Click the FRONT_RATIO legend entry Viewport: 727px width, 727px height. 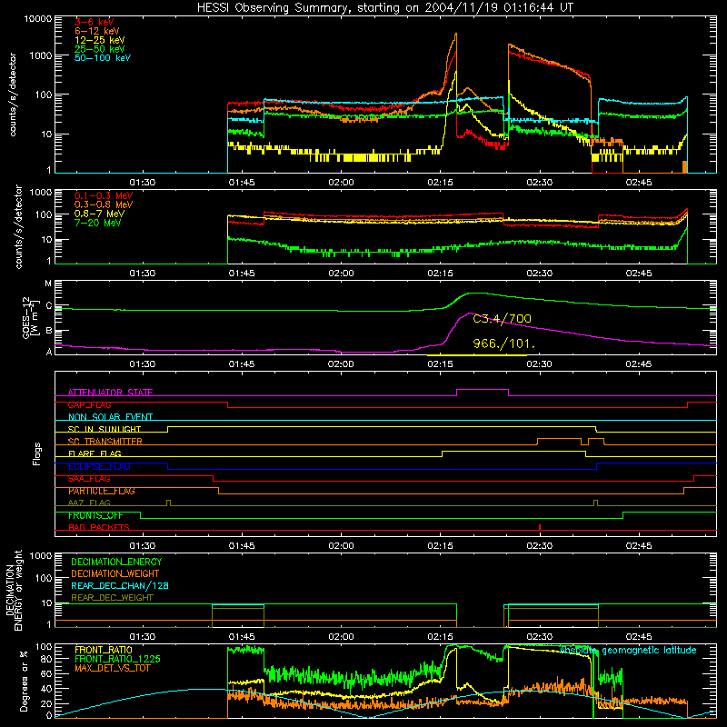click(x=104, y=650)
